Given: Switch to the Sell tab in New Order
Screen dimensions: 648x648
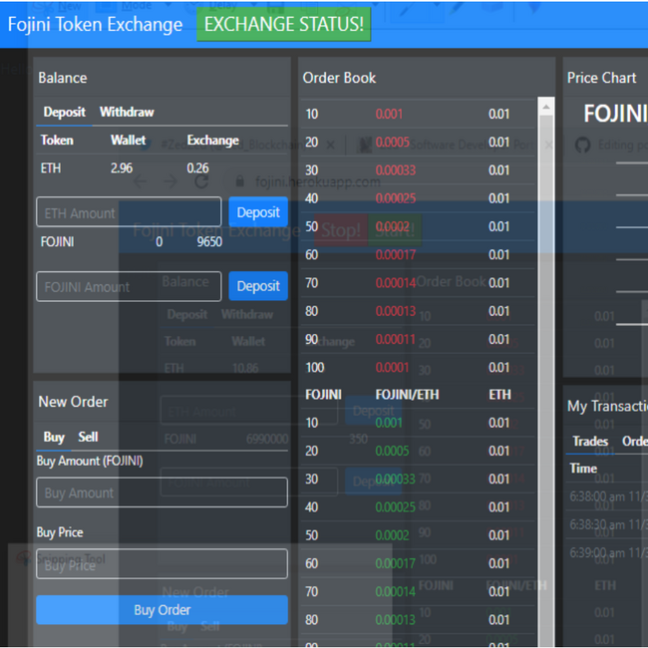Looking at the screenshot, I should (x=88, y=437).
